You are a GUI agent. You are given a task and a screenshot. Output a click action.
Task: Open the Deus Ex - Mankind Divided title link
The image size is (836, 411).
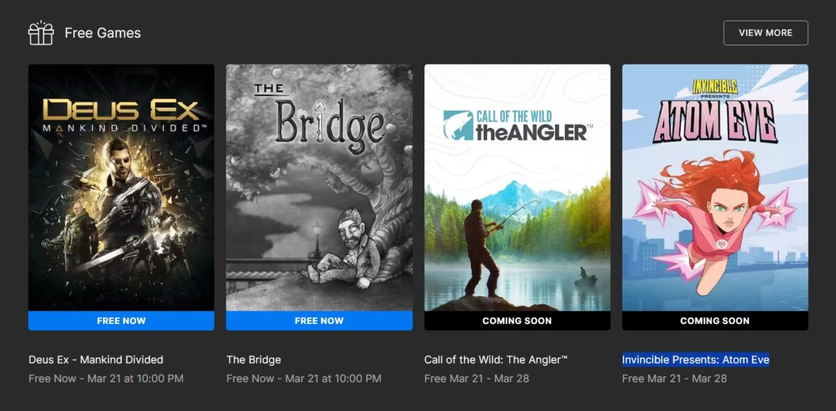[96, 360]
